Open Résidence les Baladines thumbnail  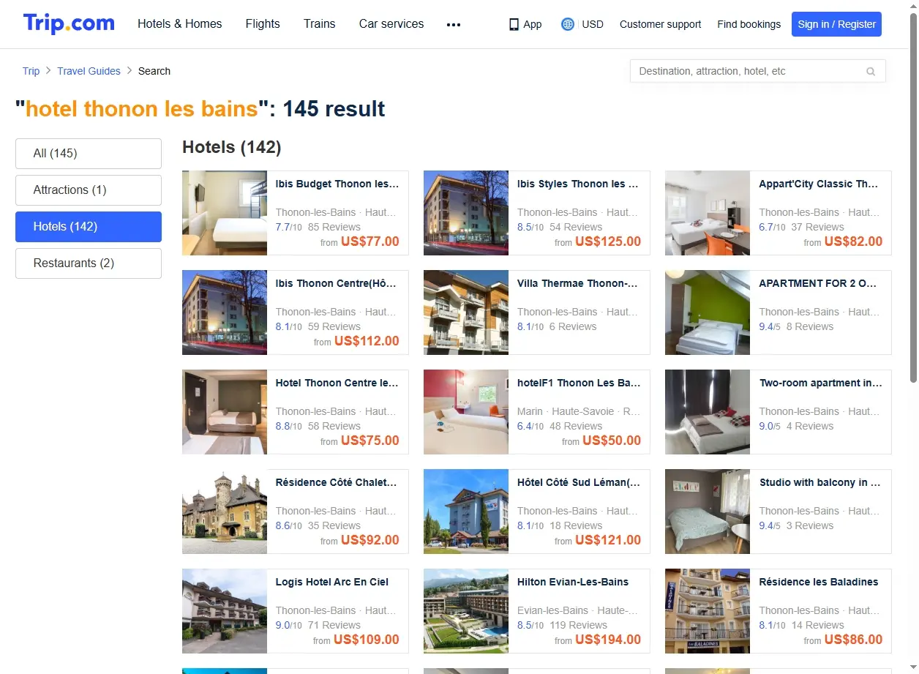tap(708, 611)
